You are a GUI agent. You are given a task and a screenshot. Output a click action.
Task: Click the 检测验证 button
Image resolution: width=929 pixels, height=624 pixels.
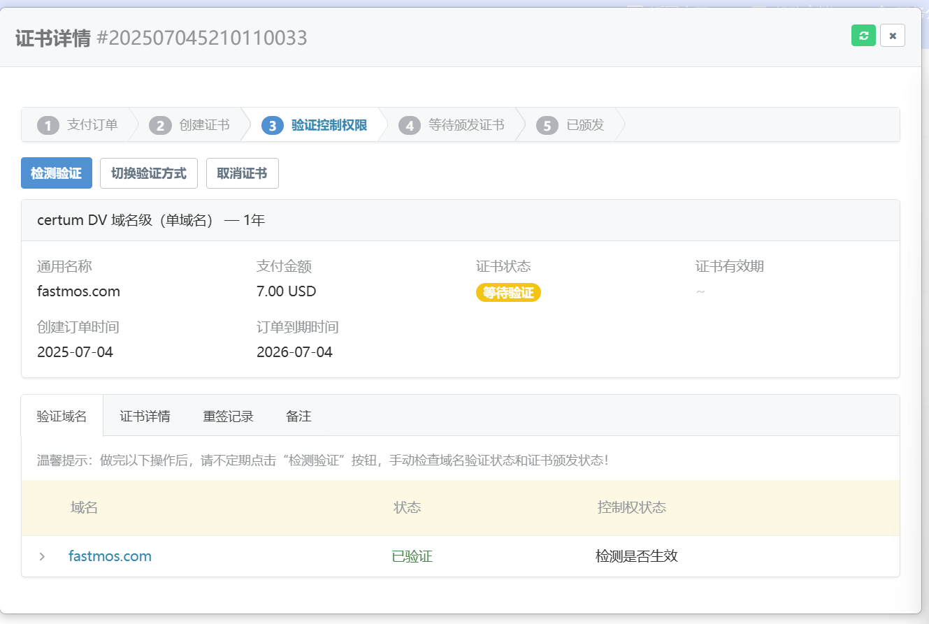57,173
